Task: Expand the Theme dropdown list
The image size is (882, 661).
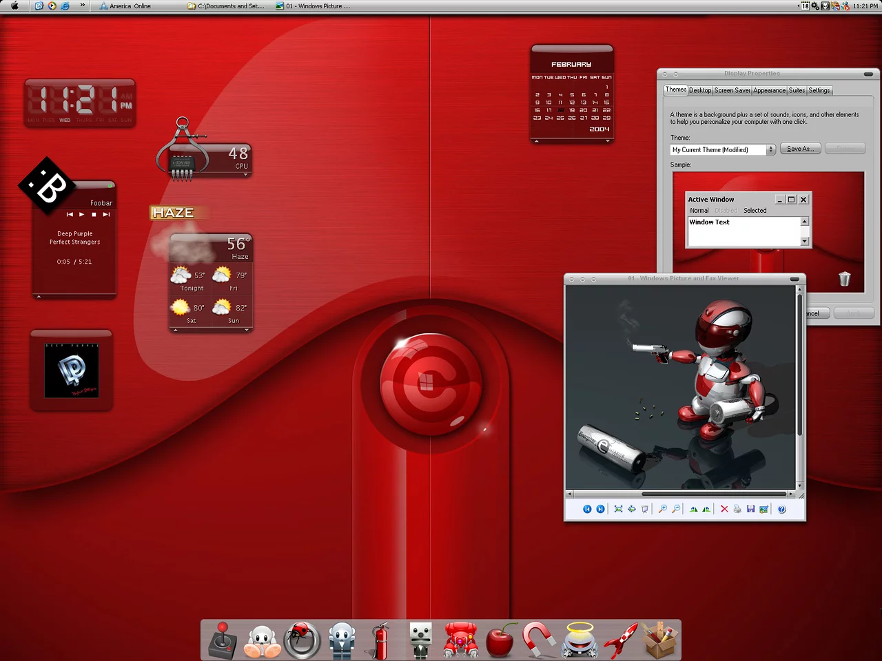Action: (x=770, y=150)
